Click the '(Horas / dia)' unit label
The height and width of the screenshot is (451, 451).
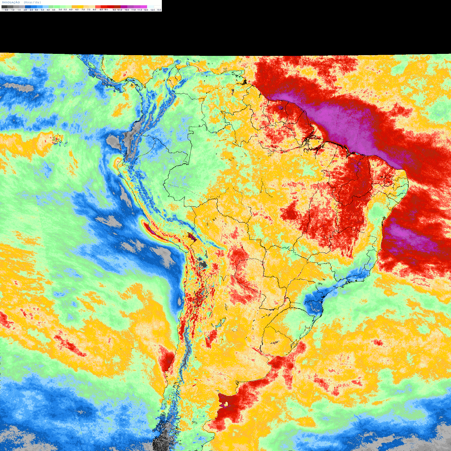tap(32, 2)
